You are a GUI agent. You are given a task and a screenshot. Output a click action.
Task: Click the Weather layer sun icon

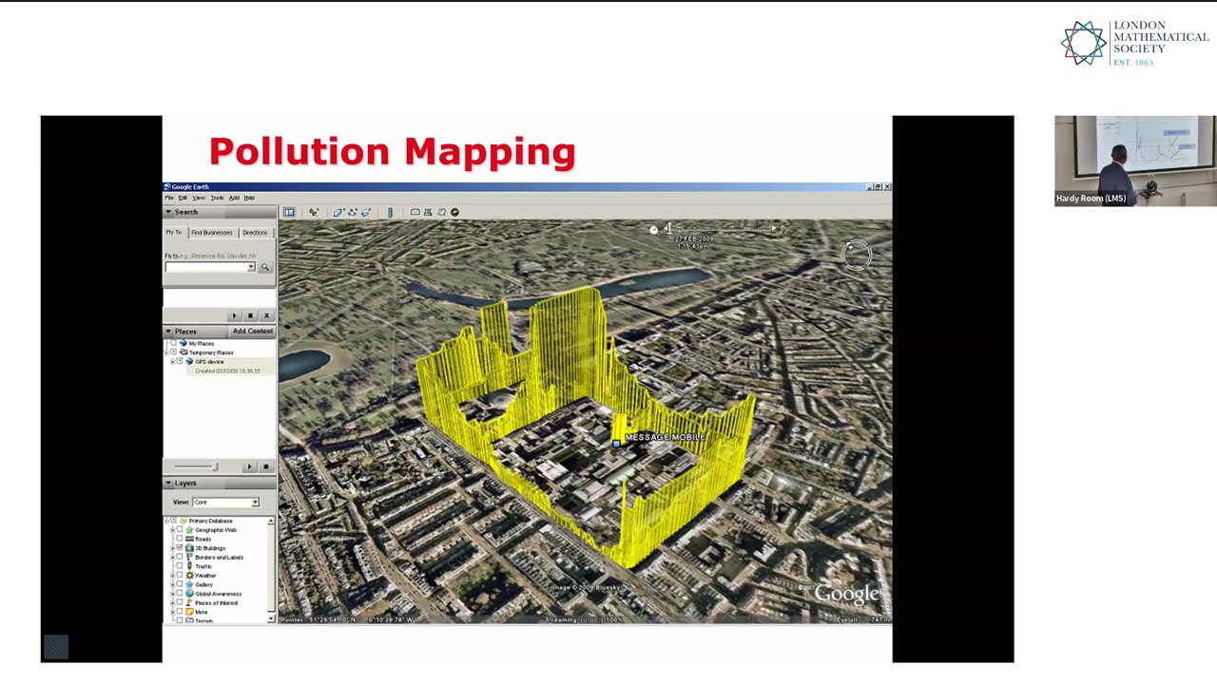(189, 575)
